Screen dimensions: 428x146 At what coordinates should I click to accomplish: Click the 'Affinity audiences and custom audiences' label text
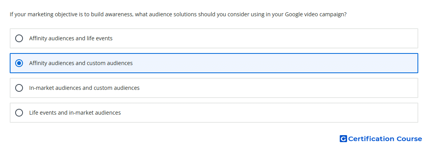click(x=81, y=63)
